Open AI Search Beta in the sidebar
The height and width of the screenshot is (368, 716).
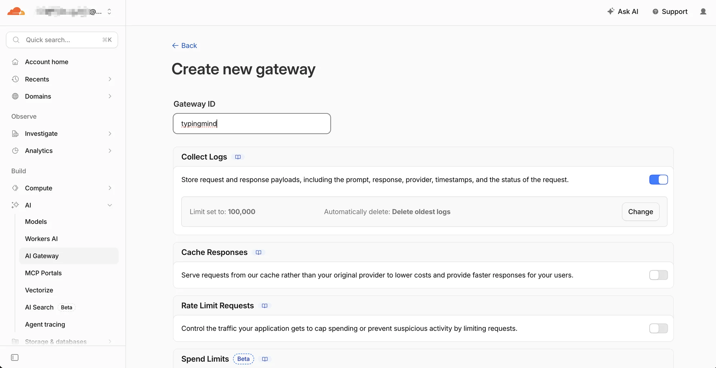coord(50,308)
